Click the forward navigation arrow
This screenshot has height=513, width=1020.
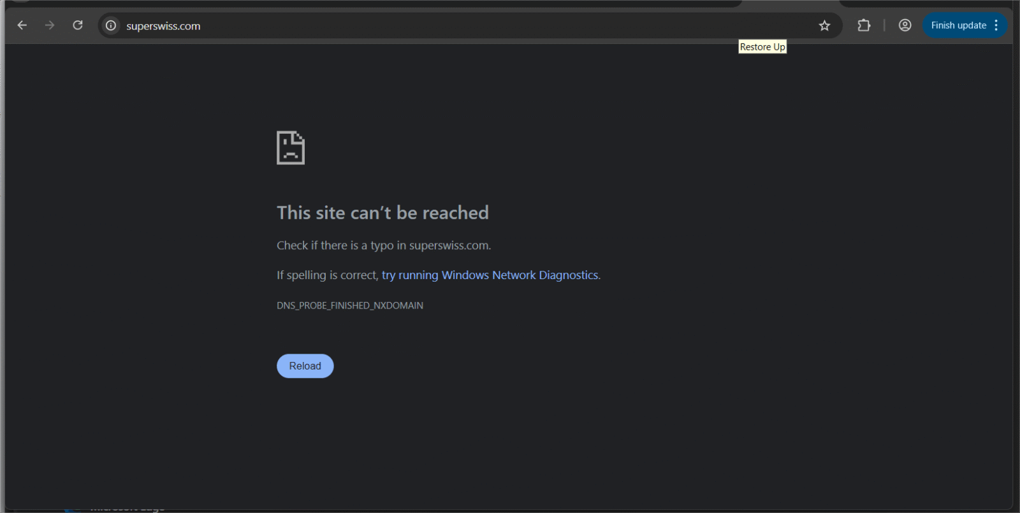pos(50,25)
